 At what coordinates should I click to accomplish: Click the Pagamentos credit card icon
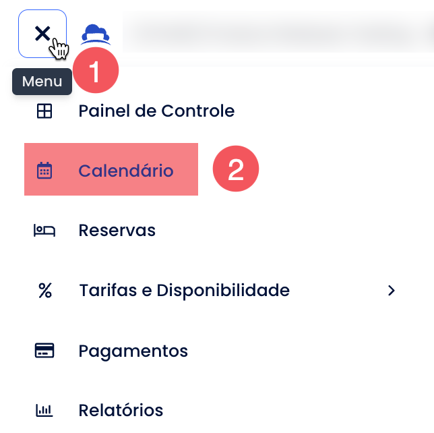pyautogui.click(x=44, y=351)
